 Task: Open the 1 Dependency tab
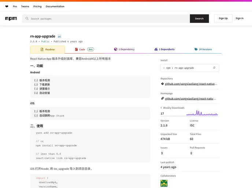pyautogui.click(x=124, y=49)
